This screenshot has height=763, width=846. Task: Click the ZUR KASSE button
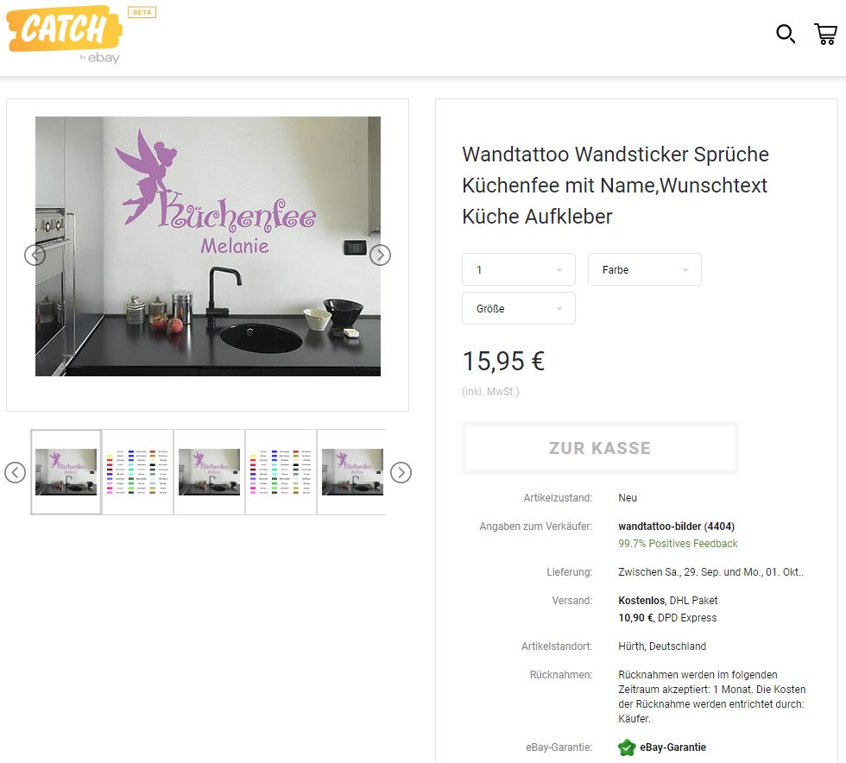coord(600,448)
